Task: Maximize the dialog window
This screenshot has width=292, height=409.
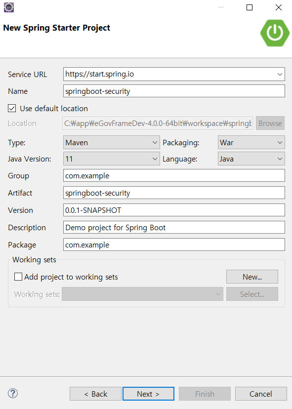Action: coord(250,7)
